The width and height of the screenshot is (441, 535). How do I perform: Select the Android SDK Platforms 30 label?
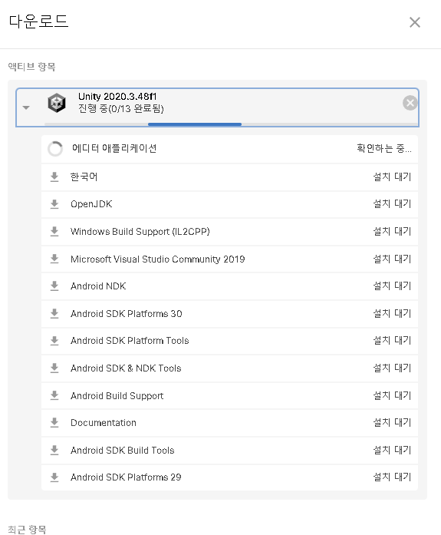127,314
